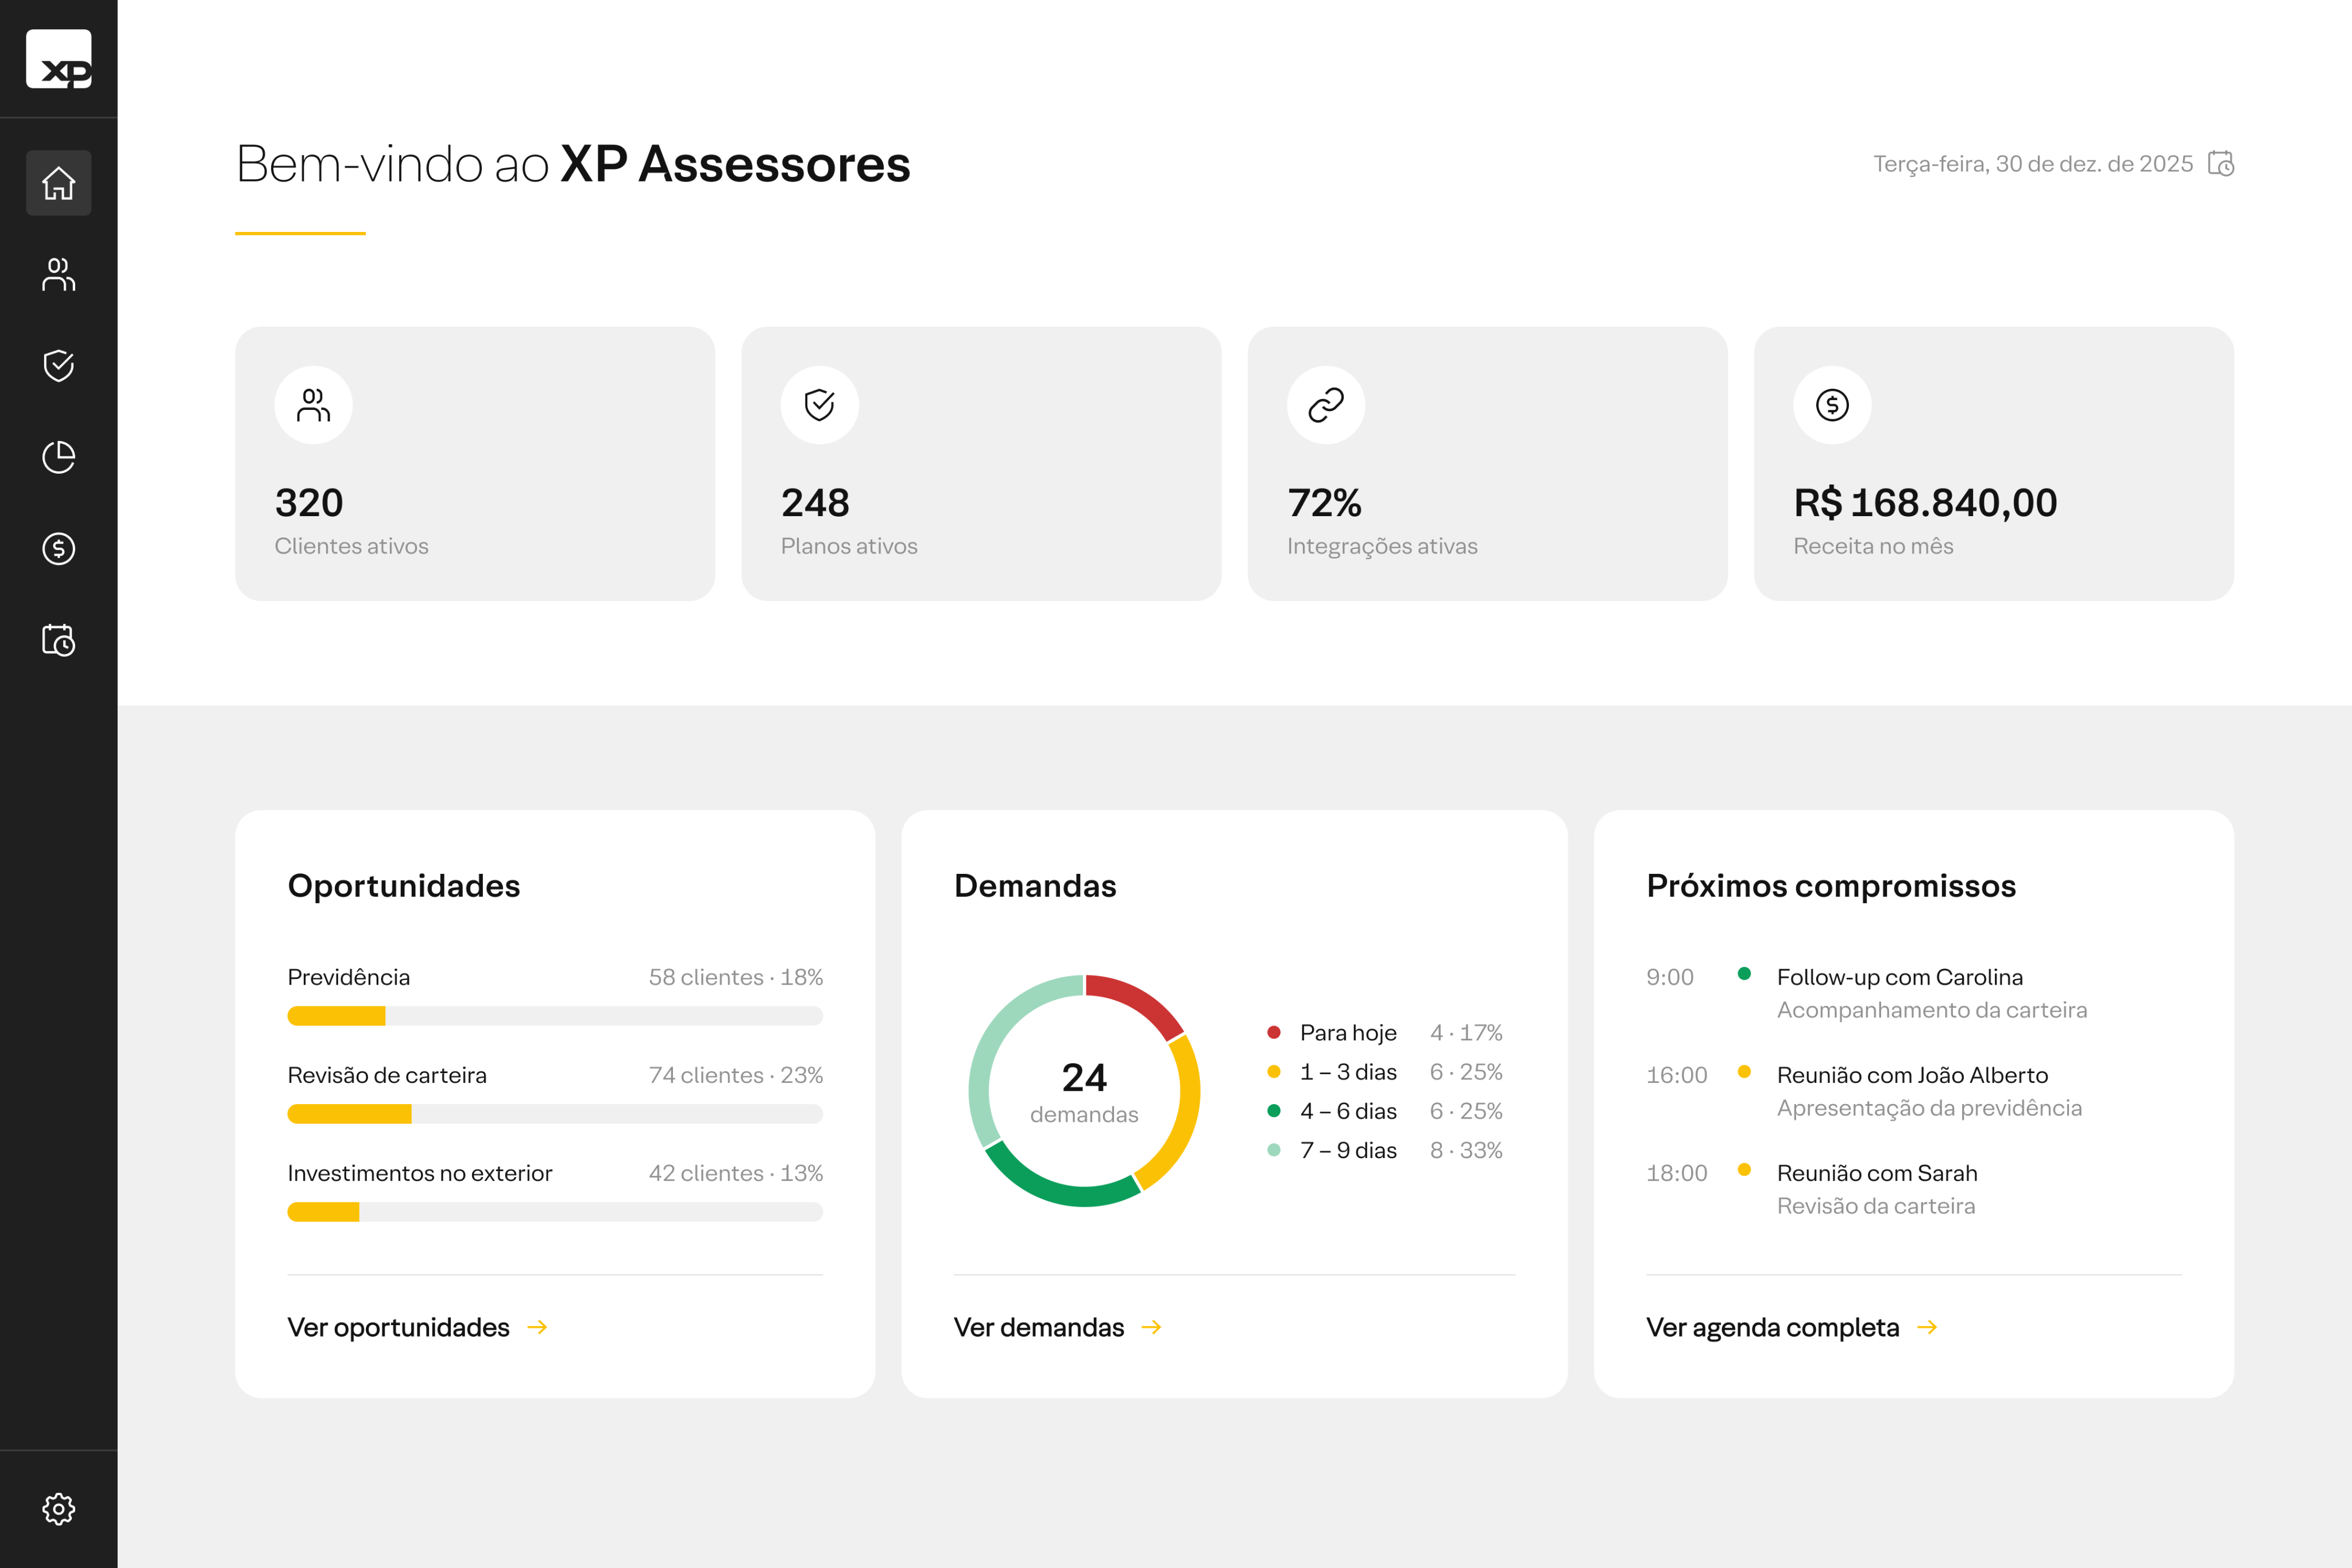Click the 7 – 9 dias legend label
This screenshot has width=2352, height=1568.
point(1348,1150)
